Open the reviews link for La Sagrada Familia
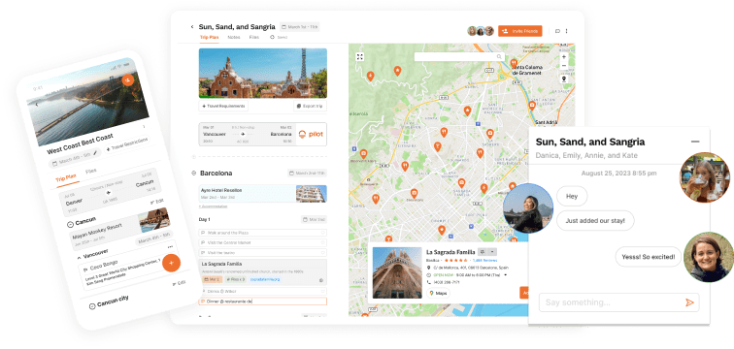 485,260
